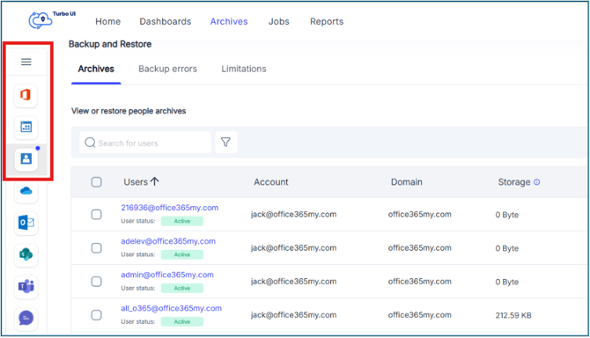Click the Backup and Restore heading

110,44
